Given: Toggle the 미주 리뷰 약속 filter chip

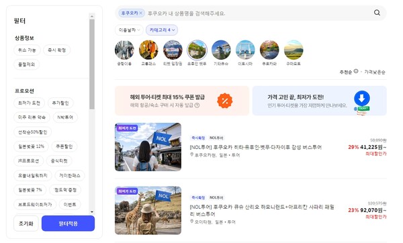Looking at the screenshot, I should 32,117.
